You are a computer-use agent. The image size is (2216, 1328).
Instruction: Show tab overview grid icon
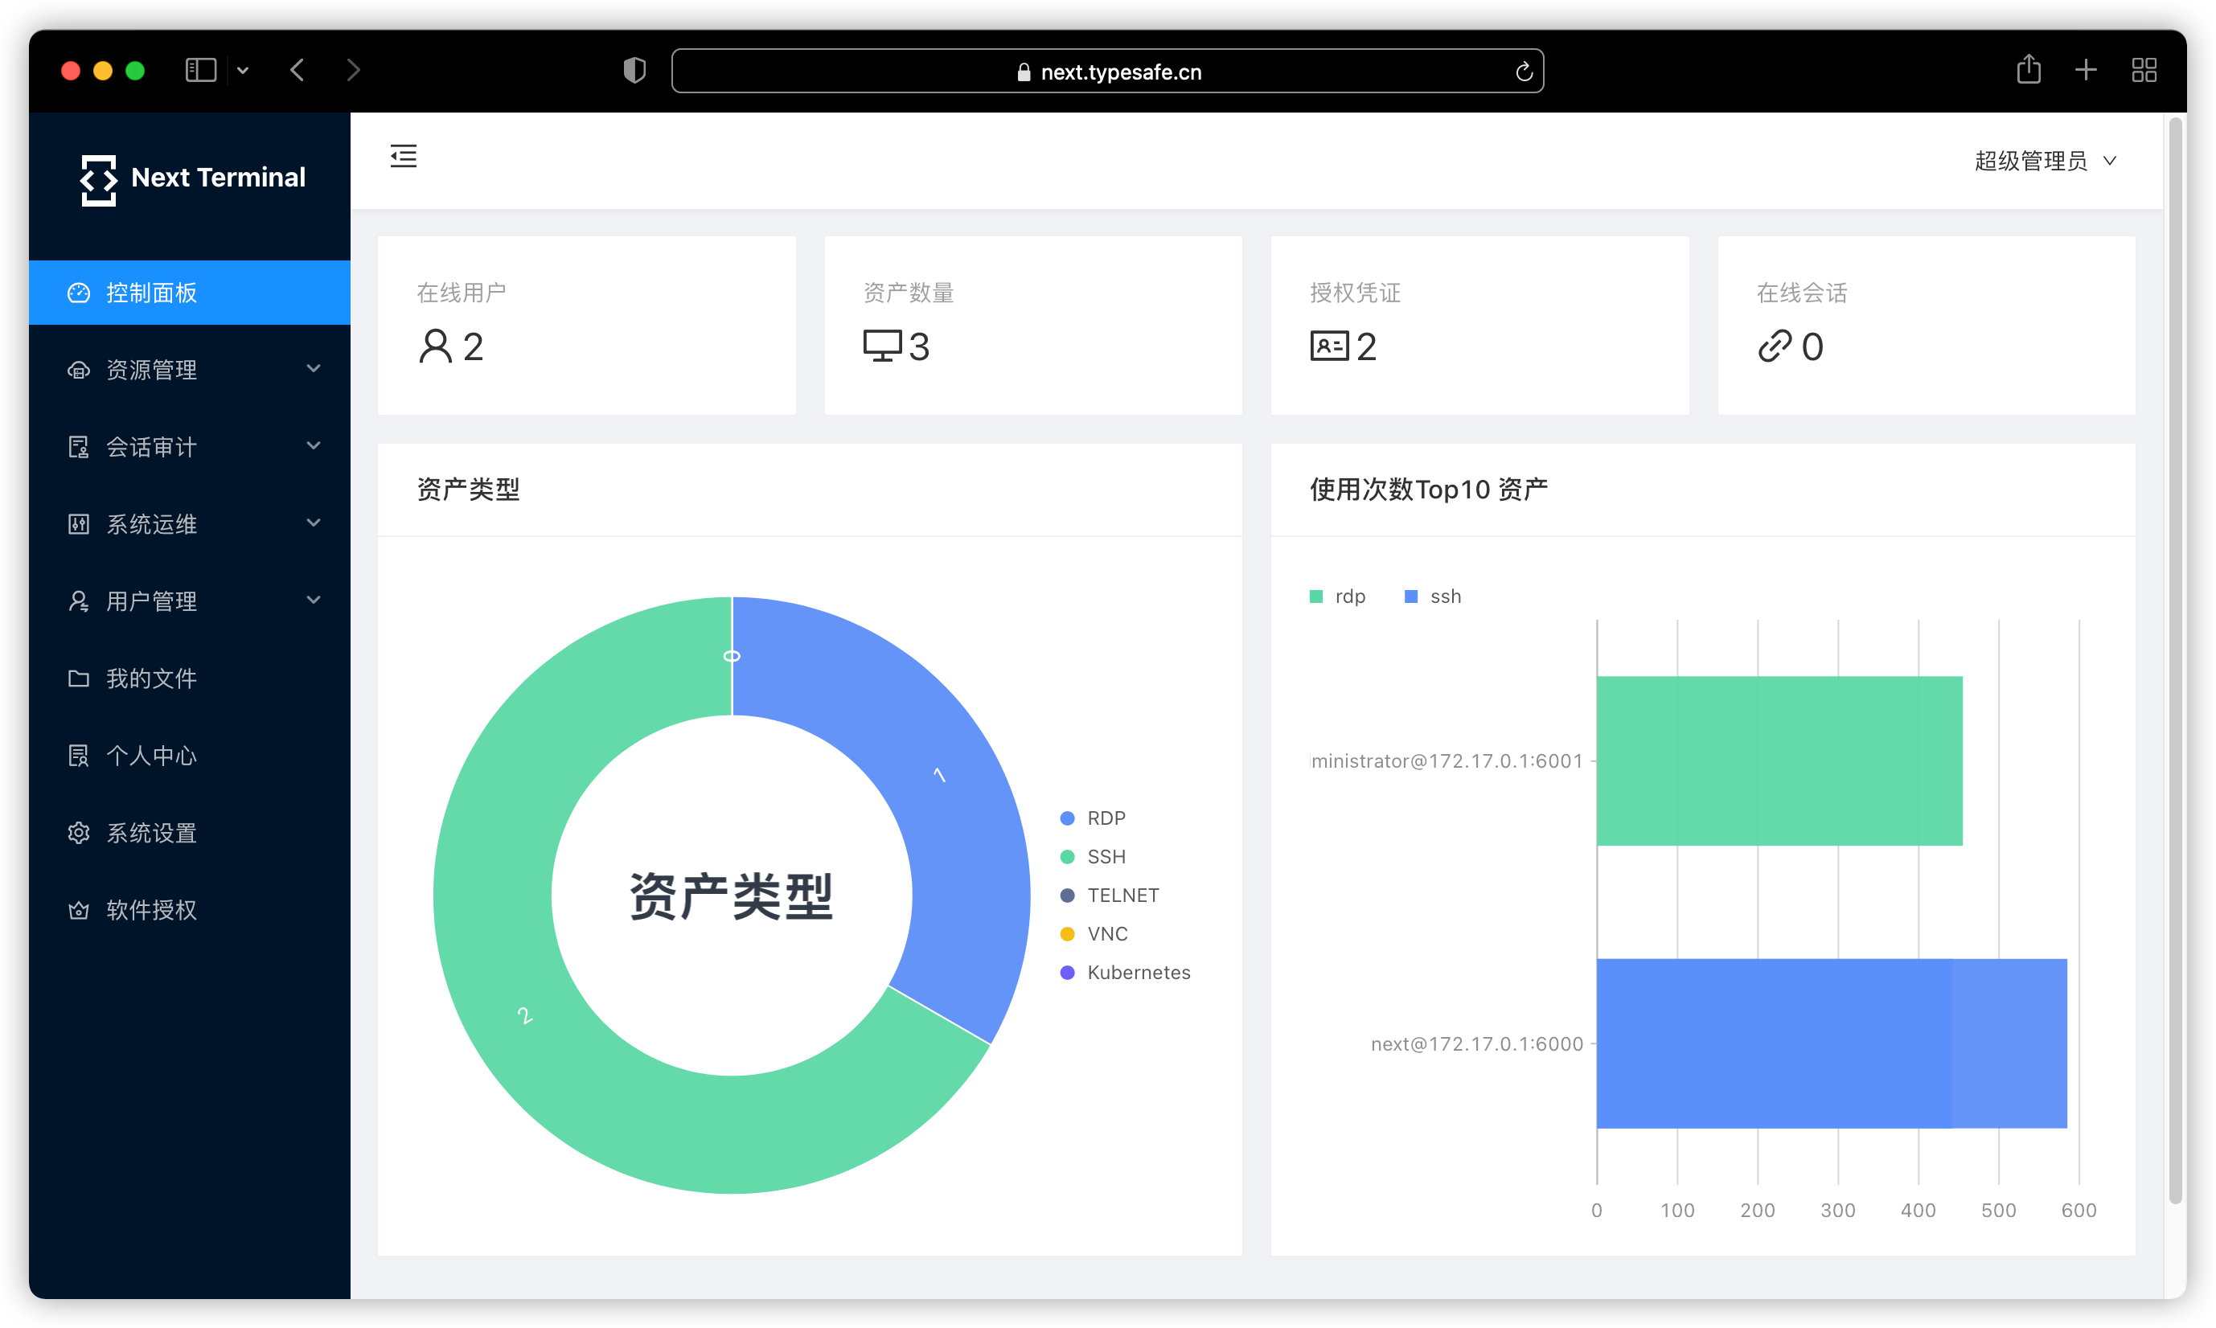[2144, 70]
